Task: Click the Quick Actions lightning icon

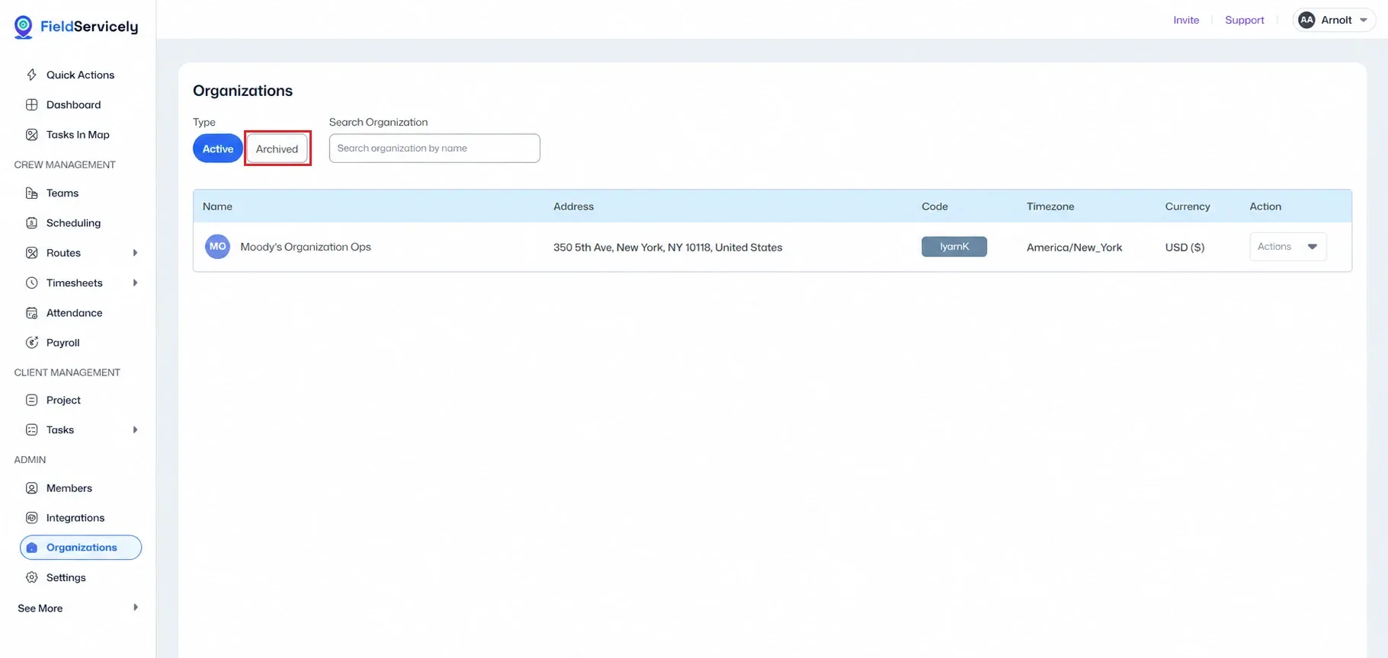Action: coord(31,75)
